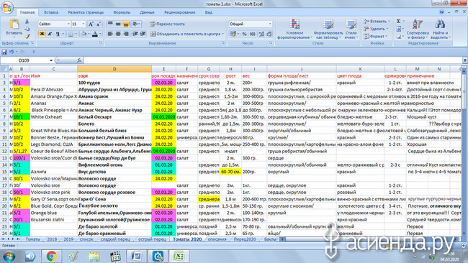Click the Undo arrow in Quick Access

[x=12, y=52]
